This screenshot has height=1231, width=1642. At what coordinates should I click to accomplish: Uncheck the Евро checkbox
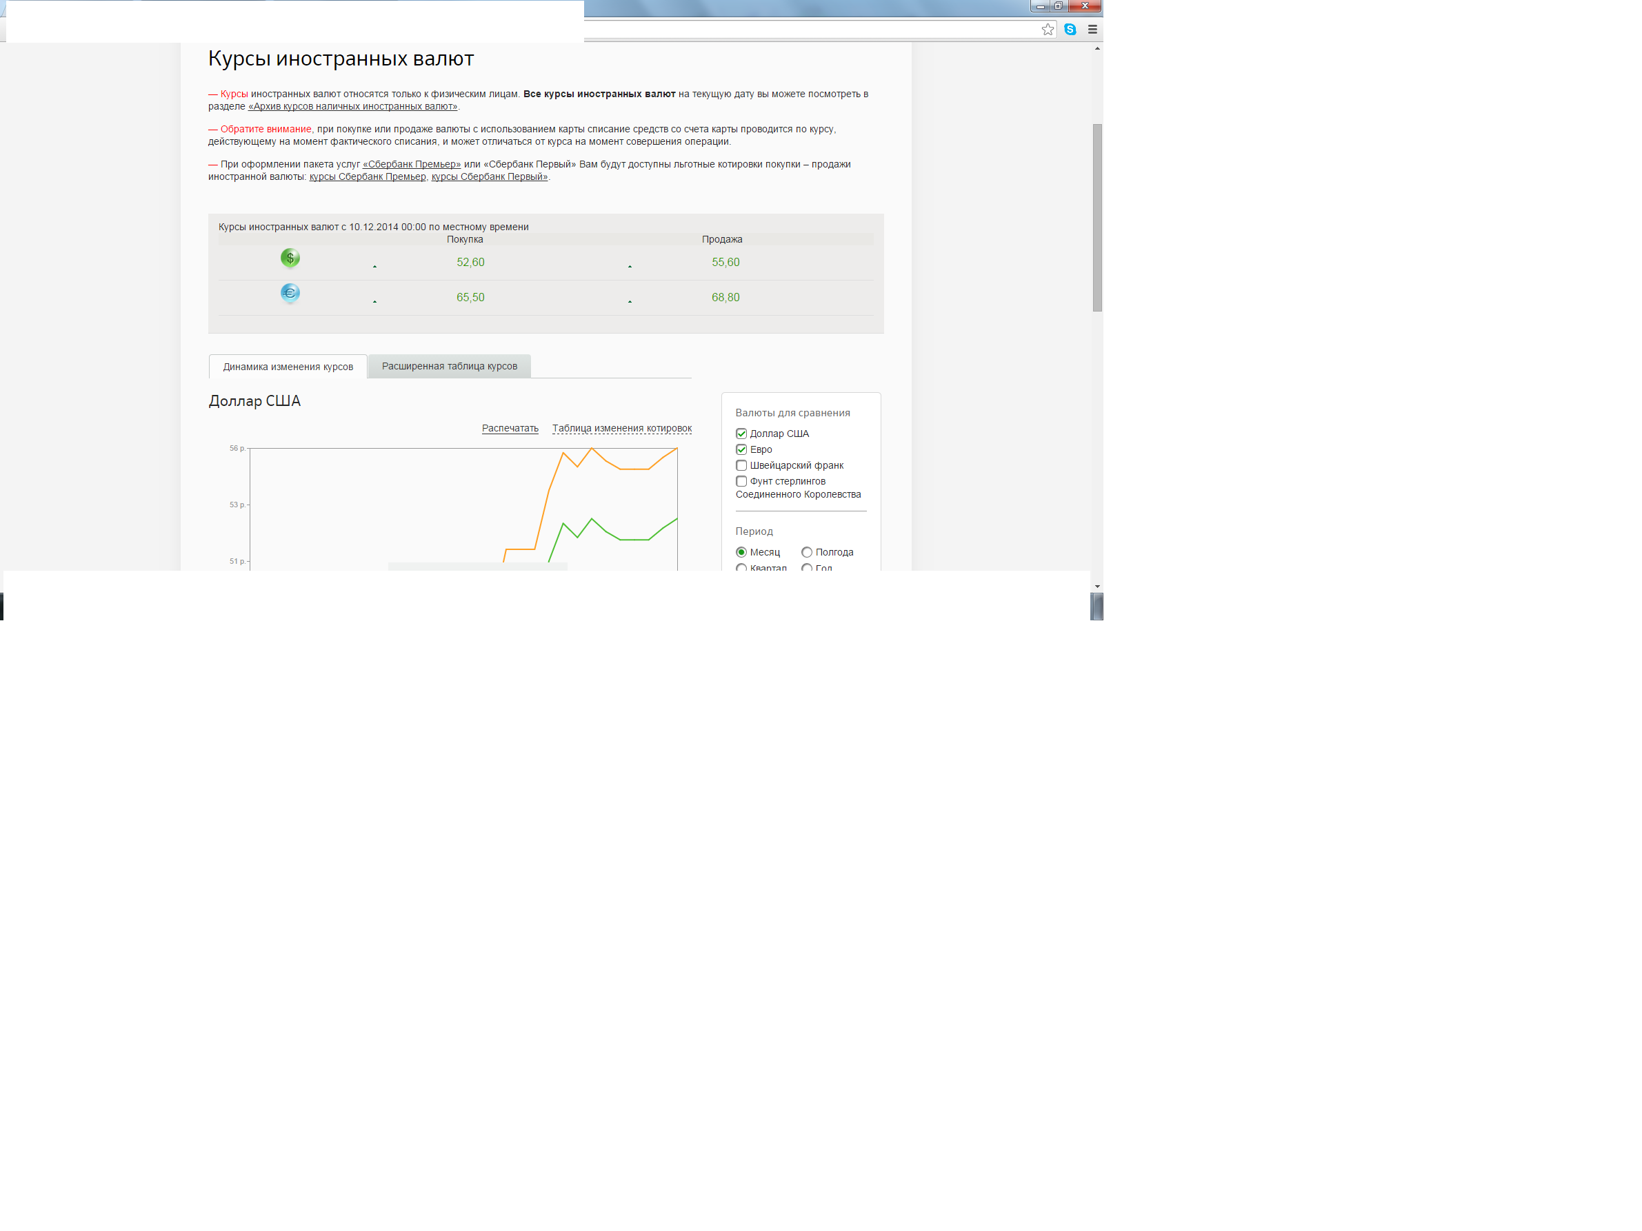click(741, 449)
